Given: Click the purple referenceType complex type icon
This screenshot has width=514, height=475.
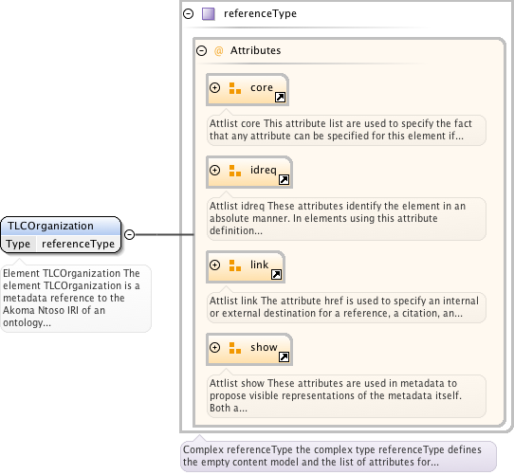Looking at the screenshot, I should click(208, 14).
